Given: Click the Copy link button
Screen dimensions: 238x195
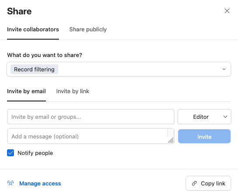Looking at the screenshot, I should [x=208, y=183].
